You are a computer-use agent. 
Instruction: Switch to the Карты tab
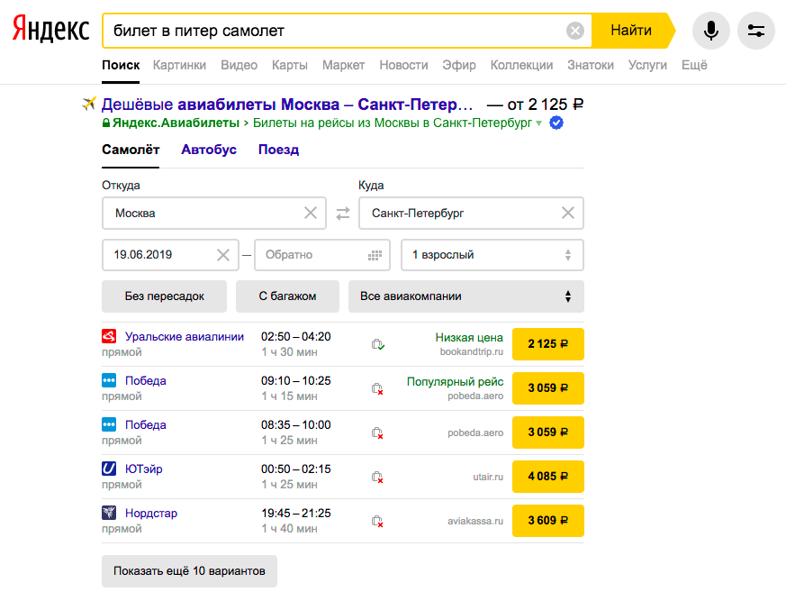[290, 65]
